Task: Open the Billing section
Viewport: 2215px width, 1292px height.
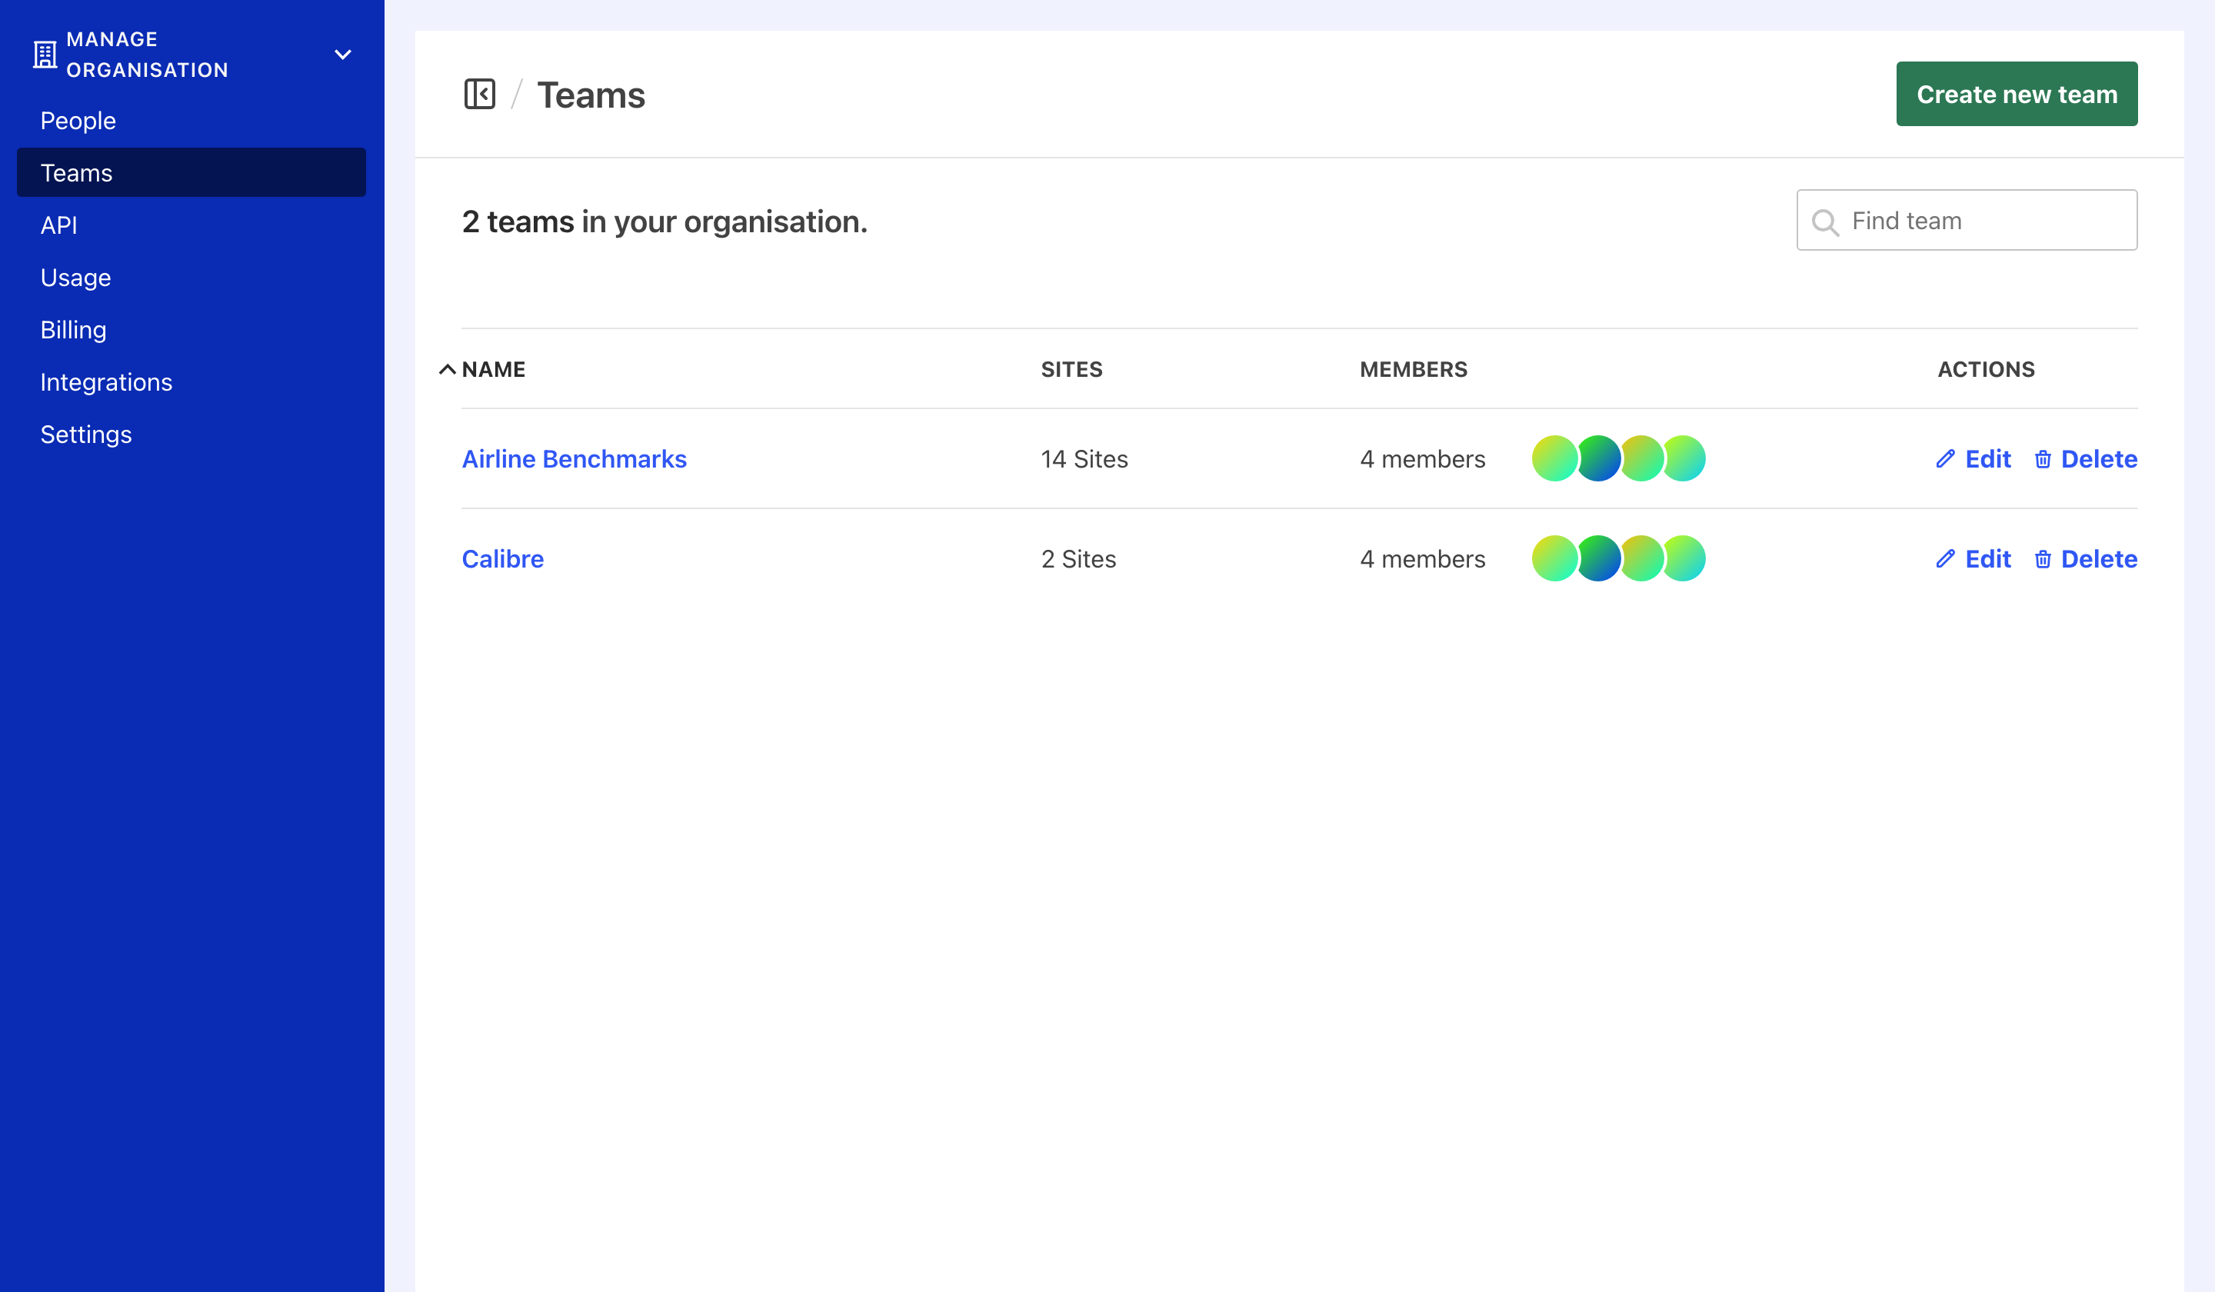Action: 73,330
